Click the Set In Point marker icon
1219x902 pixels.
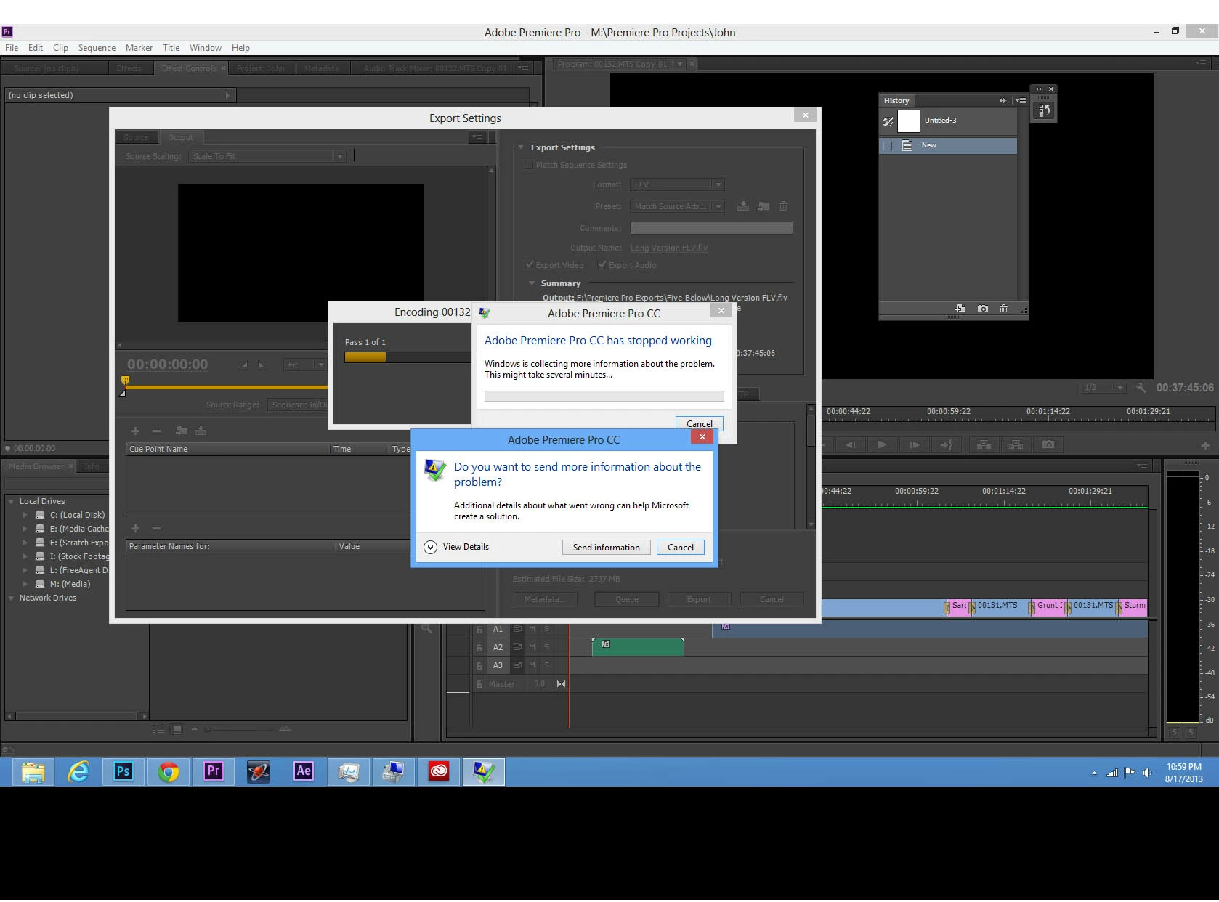[245, 365]
